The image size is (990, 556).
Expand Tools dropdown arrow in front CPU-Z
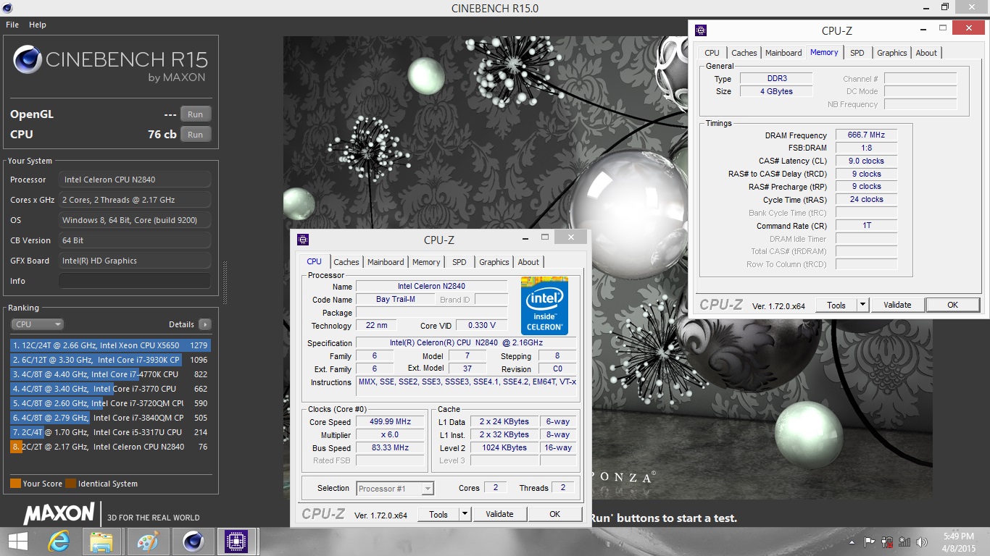click(x=465, y=514)
